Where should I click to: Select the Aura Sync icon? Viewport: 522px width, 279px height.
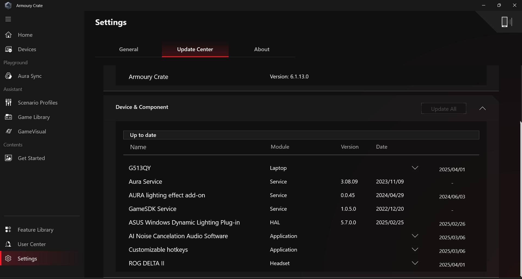8,76
